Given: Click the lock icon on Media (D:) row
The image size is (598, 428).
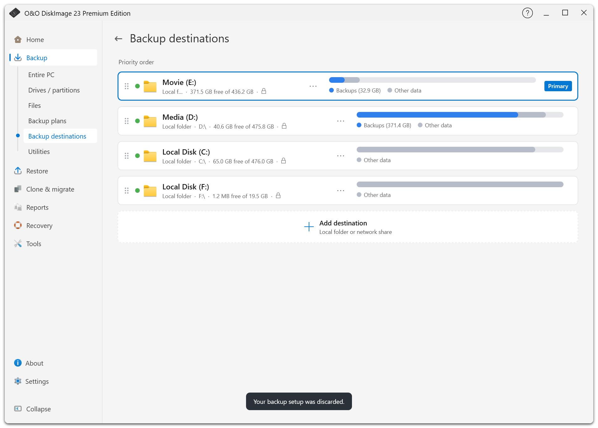Looking at the screenshot, I should point(284,126).
